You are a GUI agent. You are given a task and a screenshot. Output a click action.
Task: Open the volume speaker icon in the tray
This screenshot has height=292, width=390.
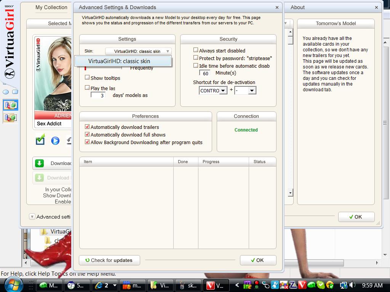pos(352,285)
